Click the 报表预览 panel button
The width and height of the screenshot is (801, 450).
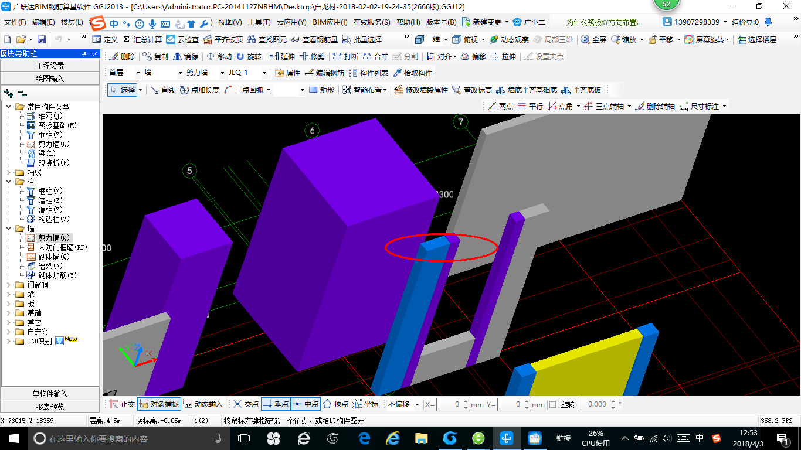50,407
